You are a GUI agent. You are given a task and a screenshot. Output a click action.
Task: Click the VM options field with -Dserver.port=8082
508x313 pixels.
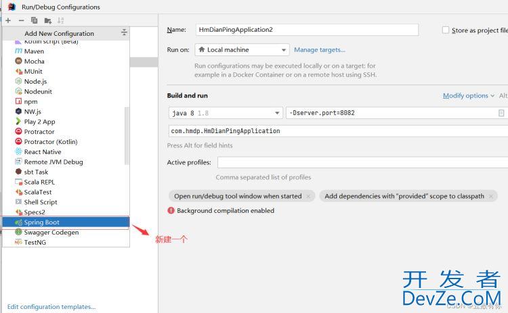(397, 113)
